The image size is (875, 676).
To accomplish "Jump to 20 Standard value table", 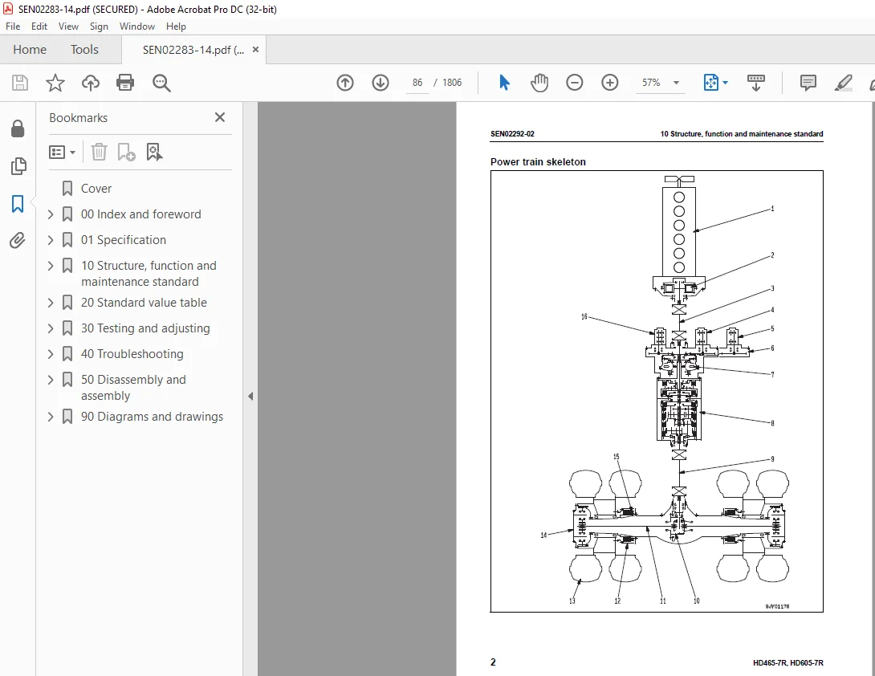I will pyautogui.click(x=144, y=303).
